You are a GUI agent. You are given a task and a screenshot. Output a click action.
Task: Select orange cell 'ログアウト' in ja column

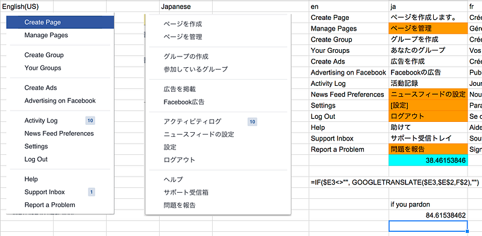[428, 116]
